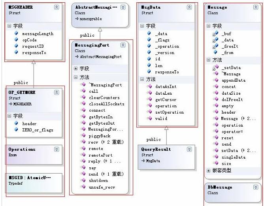
Task: Expand the 字段 section in MessagingPort
Action: pos(75,68)
